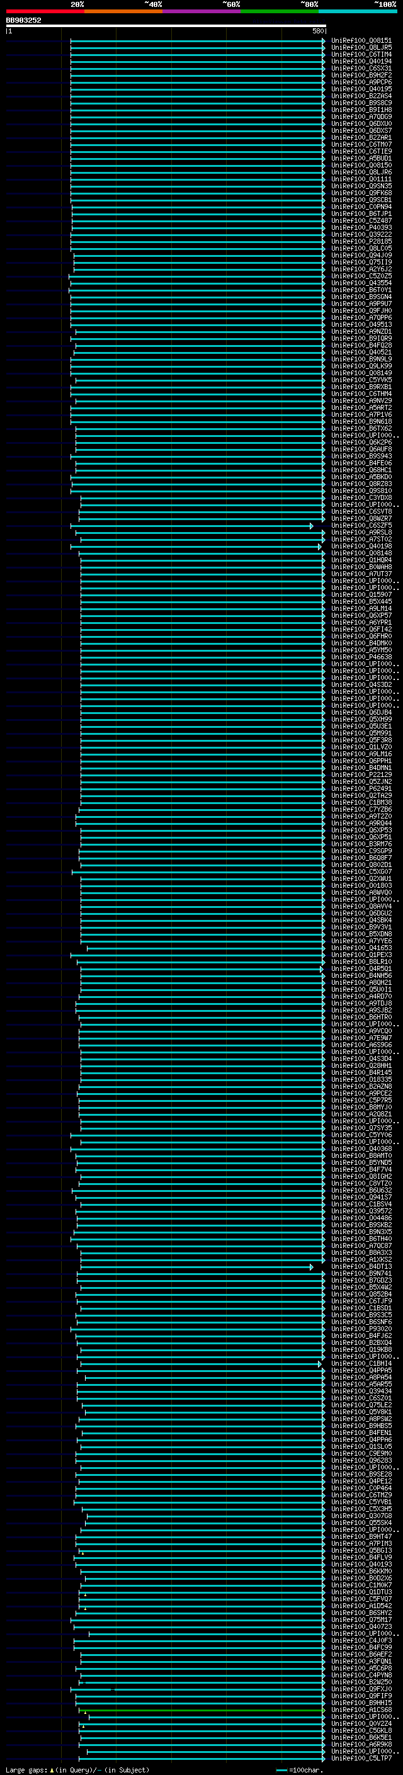Viewport: 403px width, 1775px height.
Task: Select hit UniRef100_Q9FIF9
Action: [361, 1696]
